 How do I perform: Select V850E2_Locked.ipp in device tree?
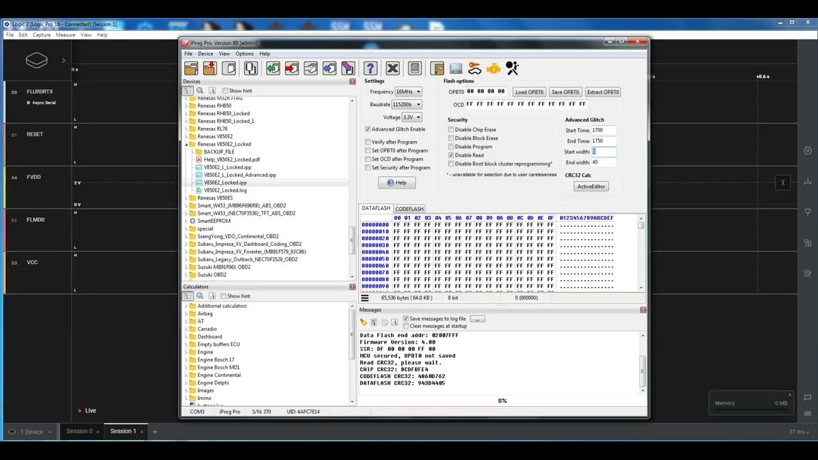pos(225,183)
